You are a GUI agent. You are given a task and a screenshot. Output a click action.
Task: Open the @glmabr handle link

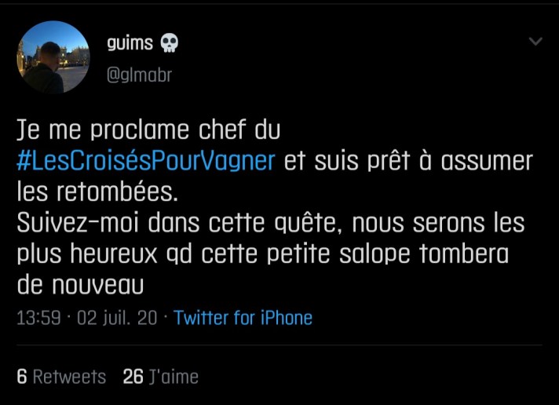[139, 75]
